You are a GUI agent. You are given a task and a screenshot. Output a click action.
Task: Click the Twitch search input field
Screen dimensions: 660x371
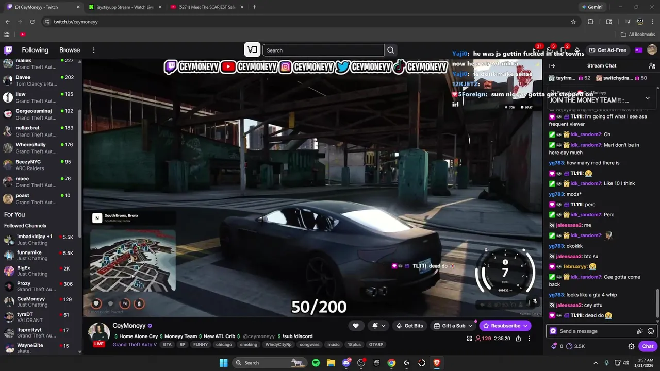(323, 50)
